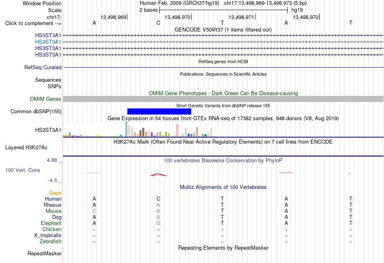This screenshot has height=263, width=384.
Task: Open the GTEx "Gene Expression in 54 tissues" title
Action: coord(223,119)
